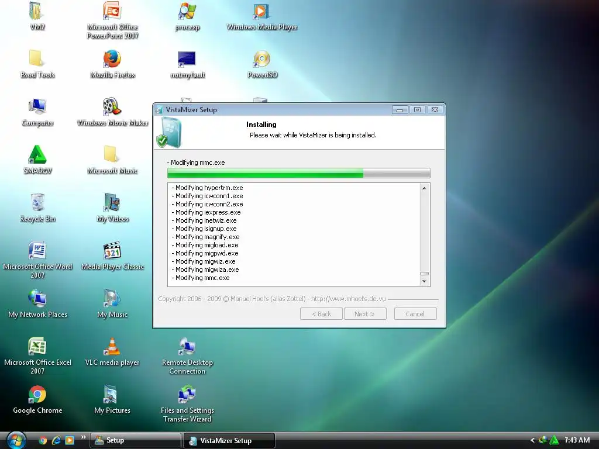Select the PowerISO desktop icon
This screenshot has height=449, width=599.
pos(261,64)
